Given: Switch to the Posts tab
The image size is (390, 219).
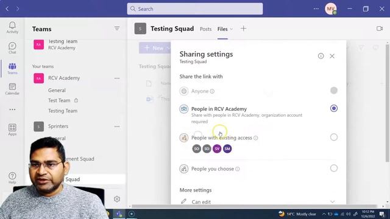Looking at the screenshot, I should (x=206, y=29).
